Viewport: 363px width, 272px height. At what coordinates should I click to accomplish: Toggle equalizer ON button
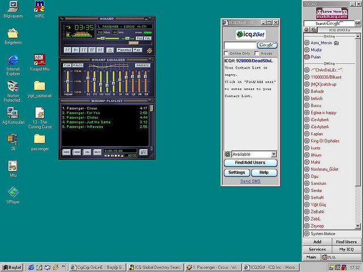(67, 66)
